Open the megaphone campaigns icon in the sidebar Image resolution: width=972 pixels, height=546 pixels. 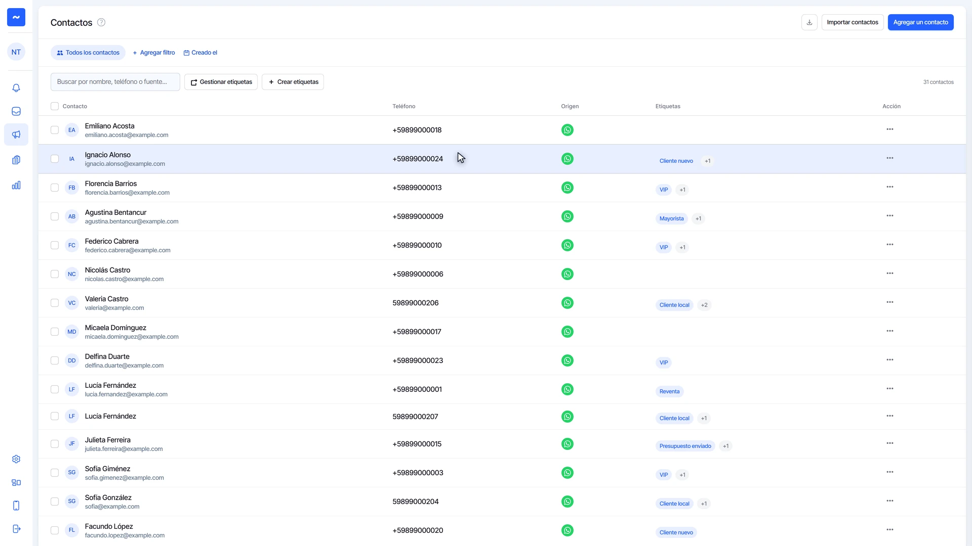[16, 134]
